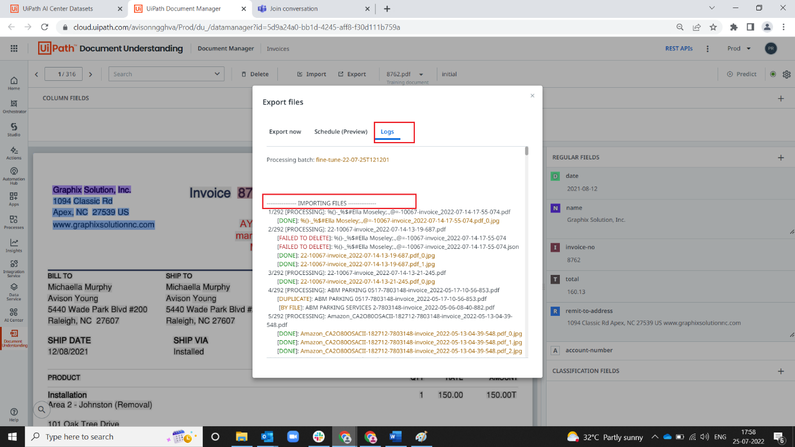Open Apps from the sidebar

coord(14,199)
